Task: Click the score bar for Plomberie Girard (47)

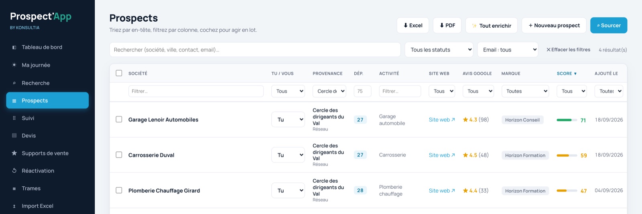Action: click(x=567, y=191)
